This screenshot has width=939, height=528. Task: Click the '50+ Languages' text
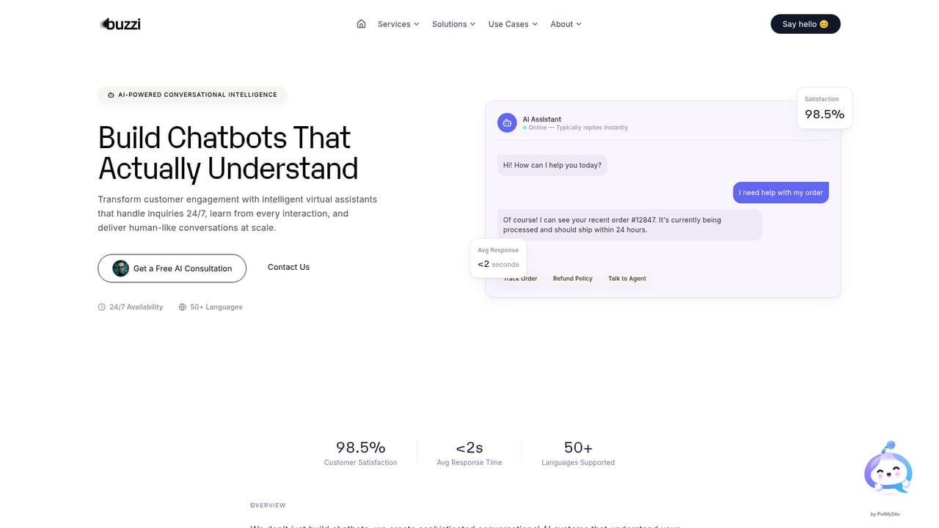(x=216, y=307)
